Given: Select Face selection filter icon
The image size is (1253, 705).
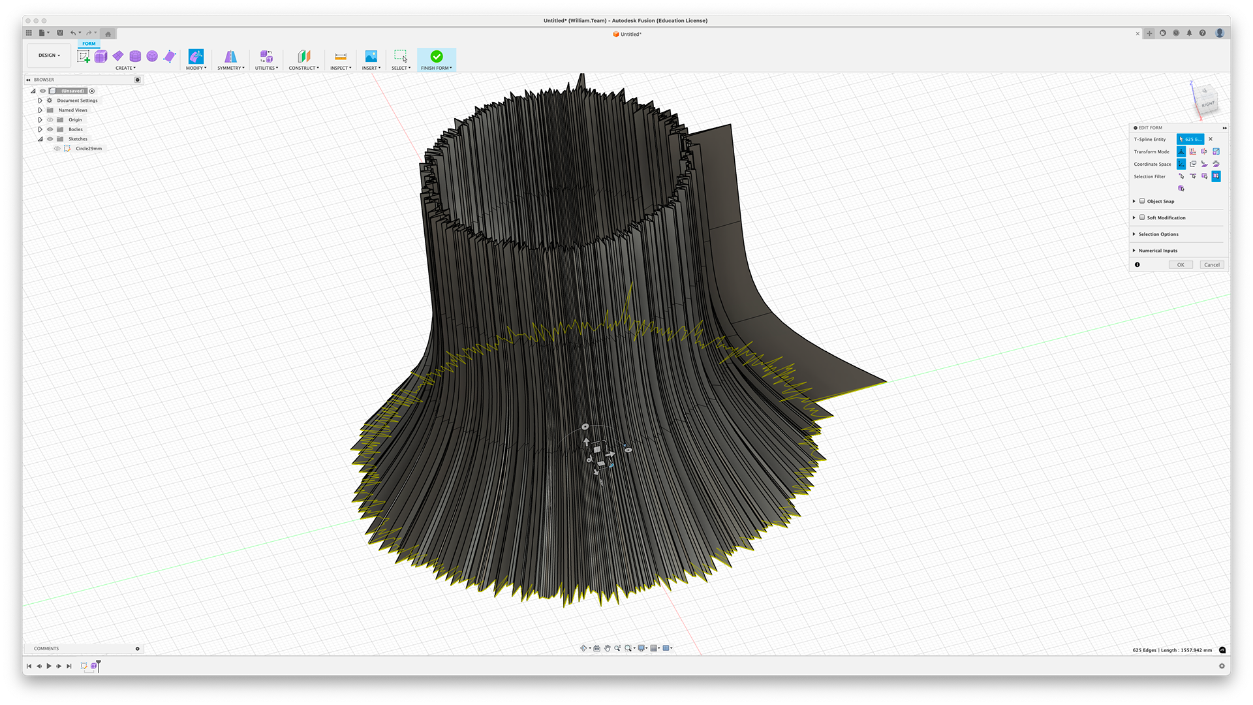Looking at the screenshot, I should click(x=1205, y=176).
